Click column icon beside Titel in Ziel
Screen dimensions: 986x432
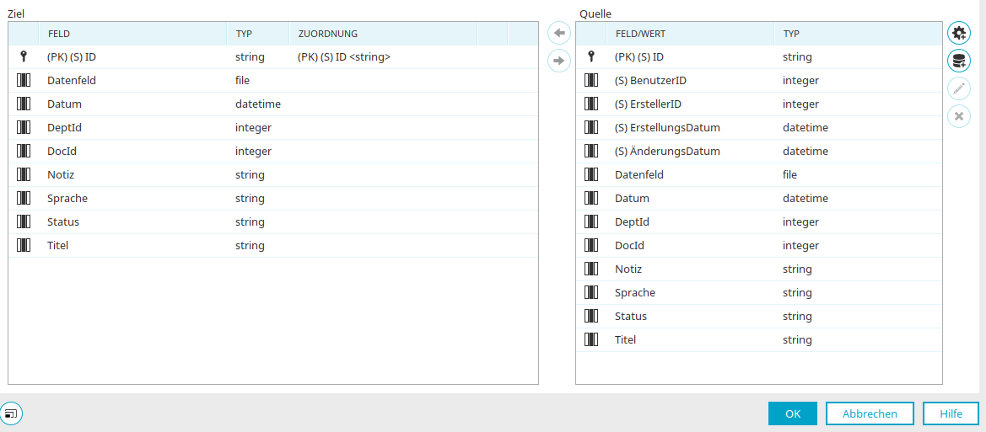point(24,246)
